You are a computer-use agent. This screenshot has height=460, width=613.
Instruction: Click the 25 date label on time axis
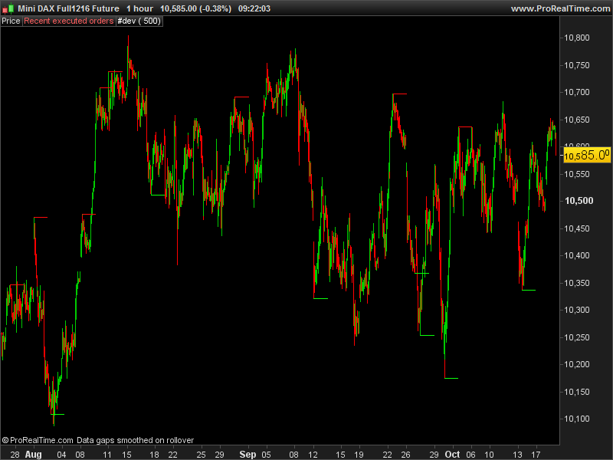tap(201, 455)
